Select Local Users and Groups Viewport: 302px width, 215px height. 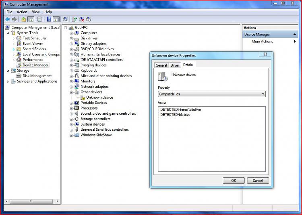(41, 54)
